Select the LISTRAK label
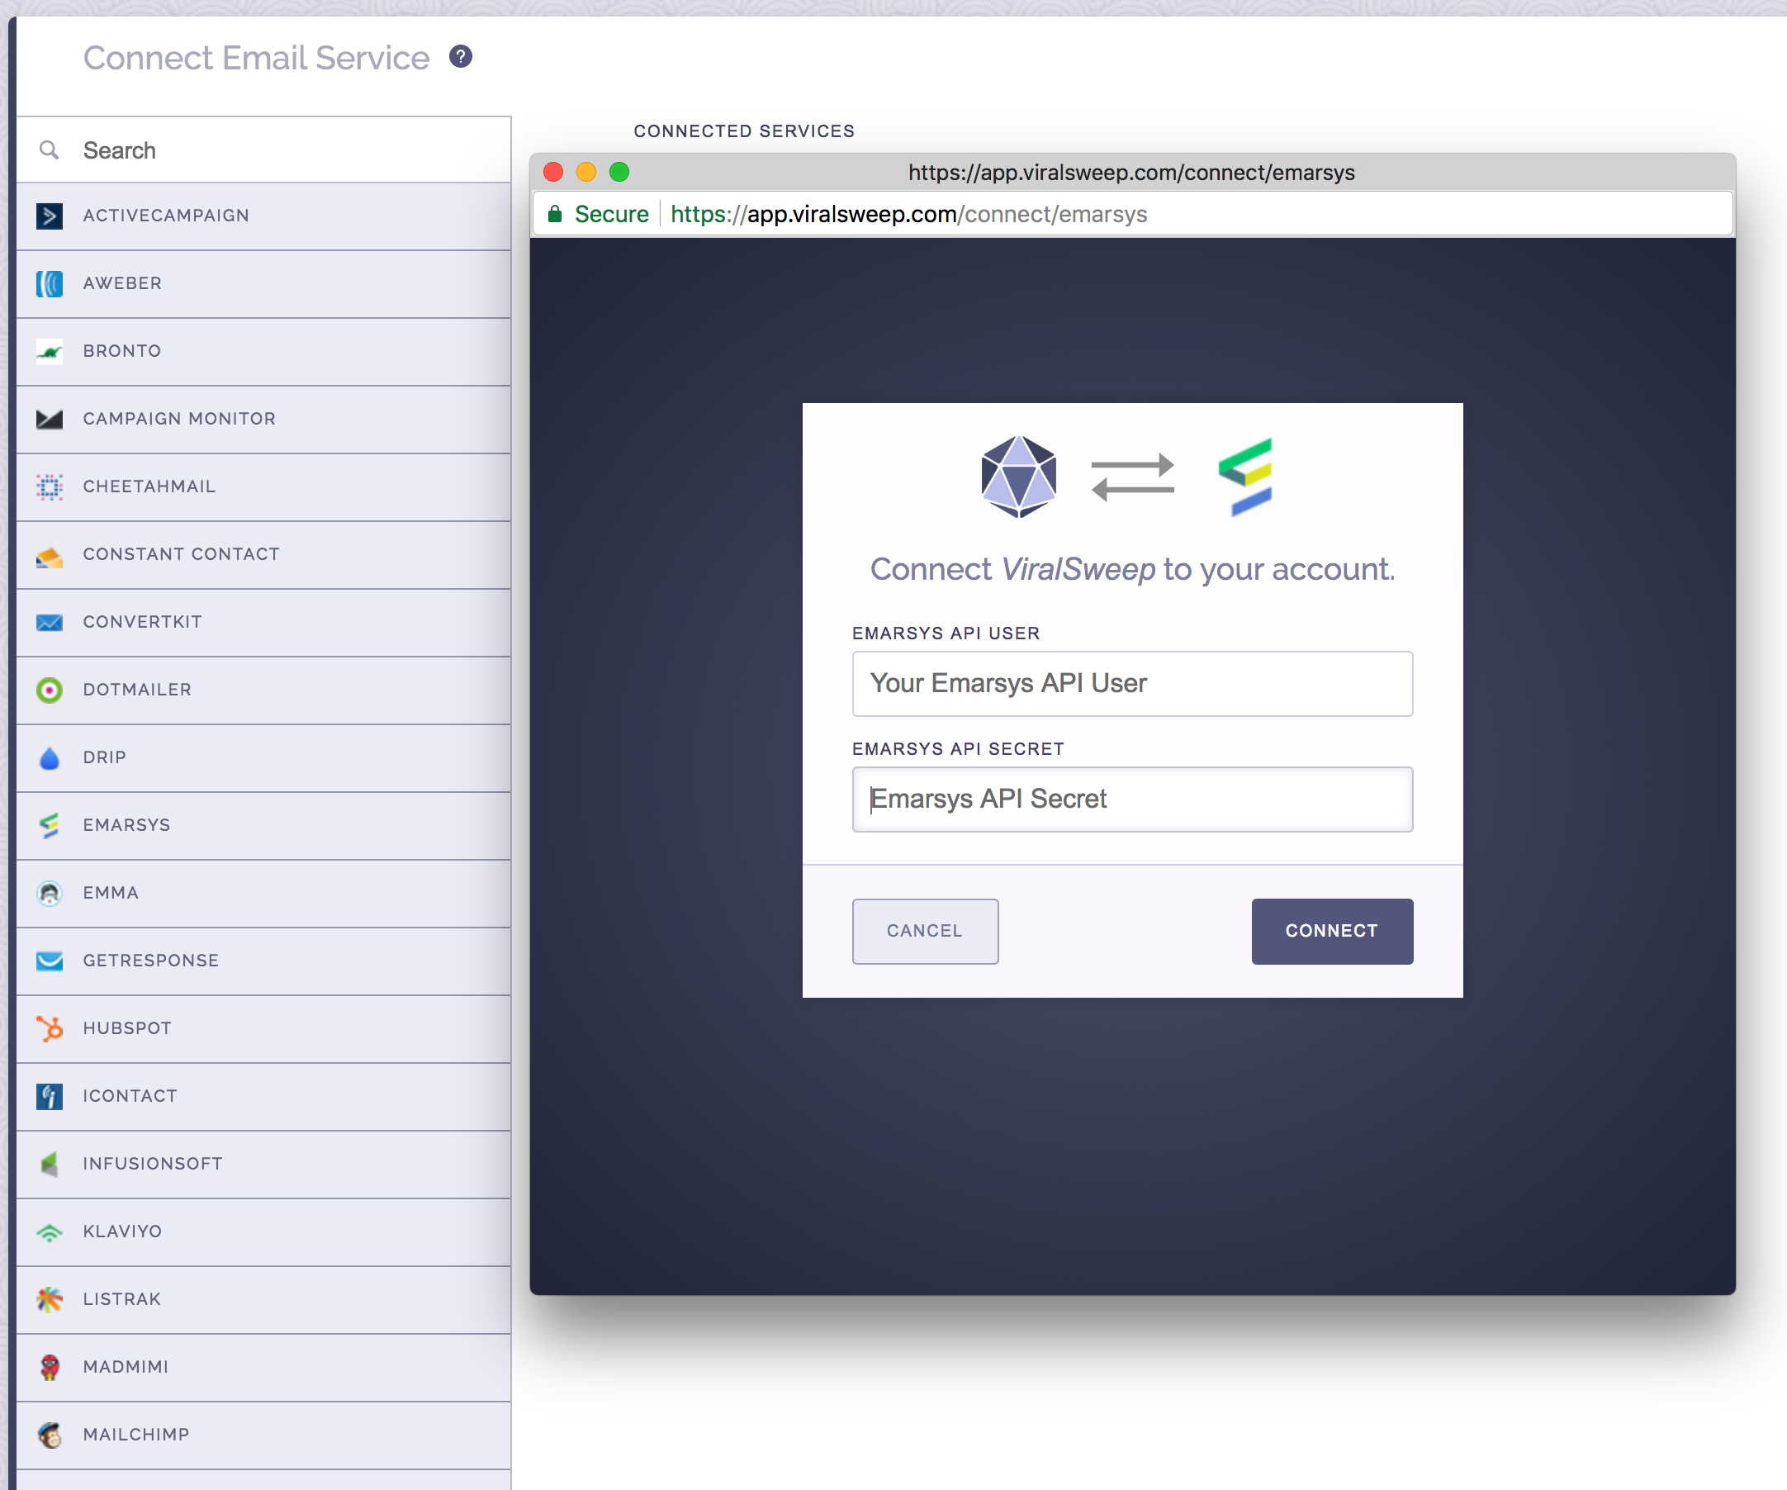The height and width of the screenshot is (1490, 1787). click(121, 1298)
